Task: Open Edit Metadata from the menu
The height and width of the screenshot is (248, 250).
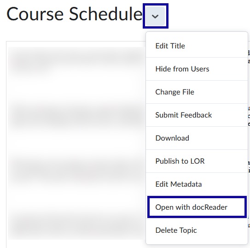Action: [x=197, y=184]
